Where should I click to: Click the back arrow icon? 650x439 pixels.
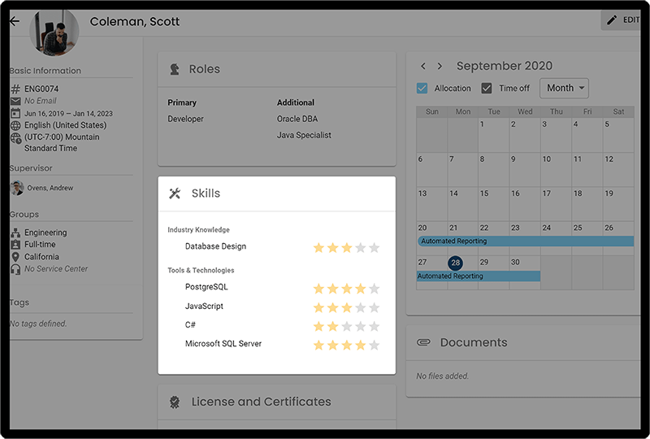tap(14, 21)
